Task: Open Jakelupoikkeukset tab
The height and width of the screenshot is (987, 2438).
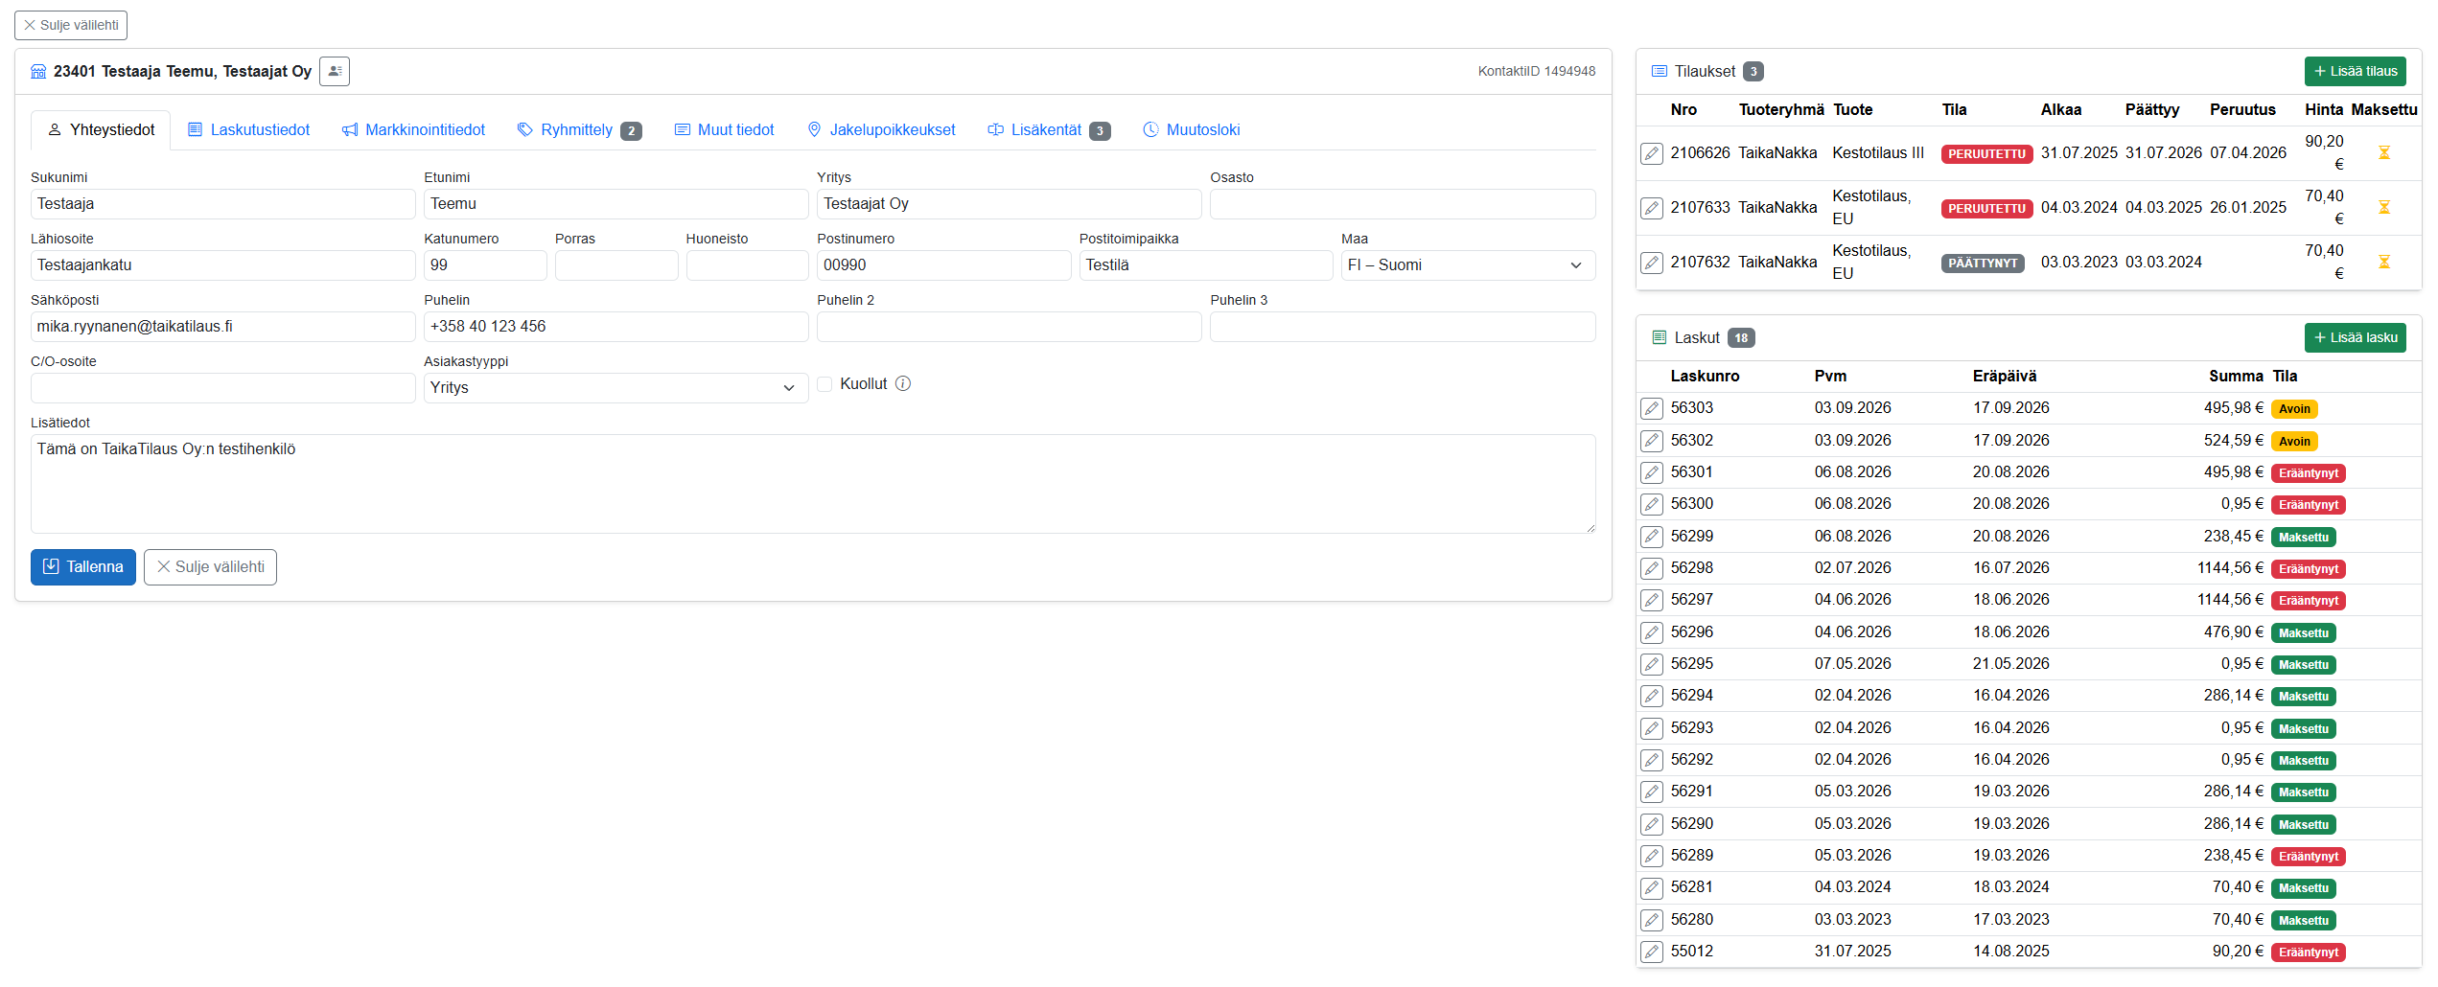Action: 881,130
